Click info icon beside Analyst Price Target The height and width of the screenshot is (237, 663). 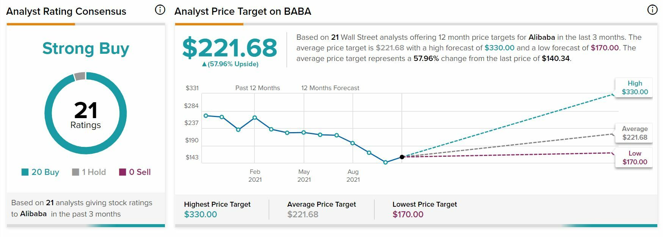(x=652, y=10)
